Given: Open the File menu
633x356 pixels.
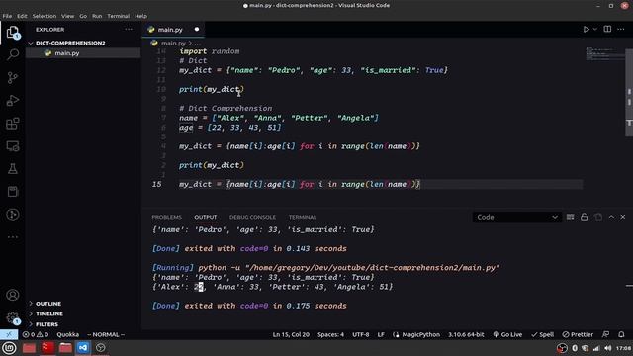Looking at the screenshot, I should (x=7, y=16).
